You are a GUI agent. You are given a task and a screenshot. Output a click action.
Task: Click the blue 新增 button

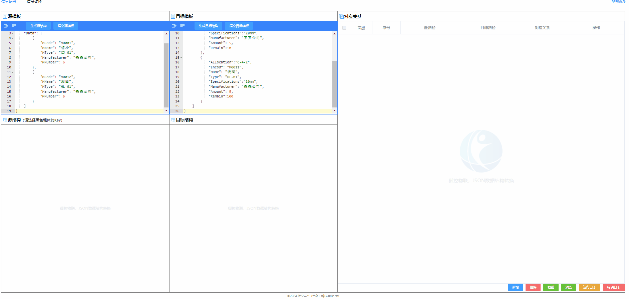click(515, 287)
